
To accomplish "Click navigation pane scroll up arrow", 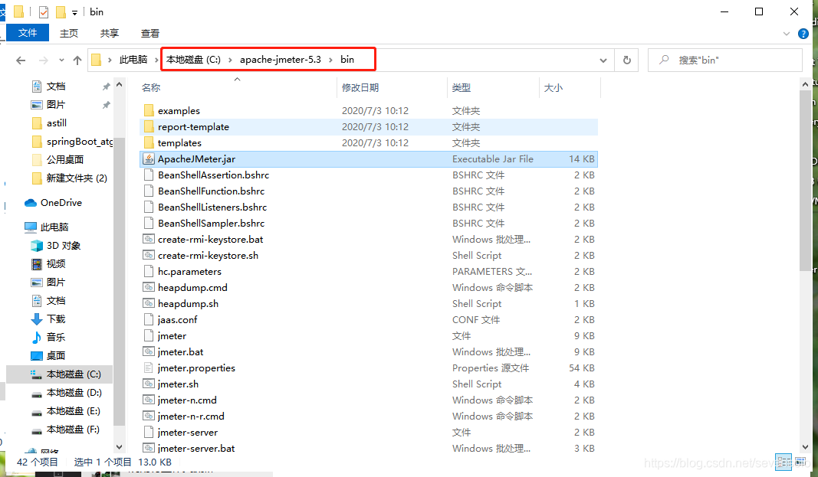I will click(119, 84).
